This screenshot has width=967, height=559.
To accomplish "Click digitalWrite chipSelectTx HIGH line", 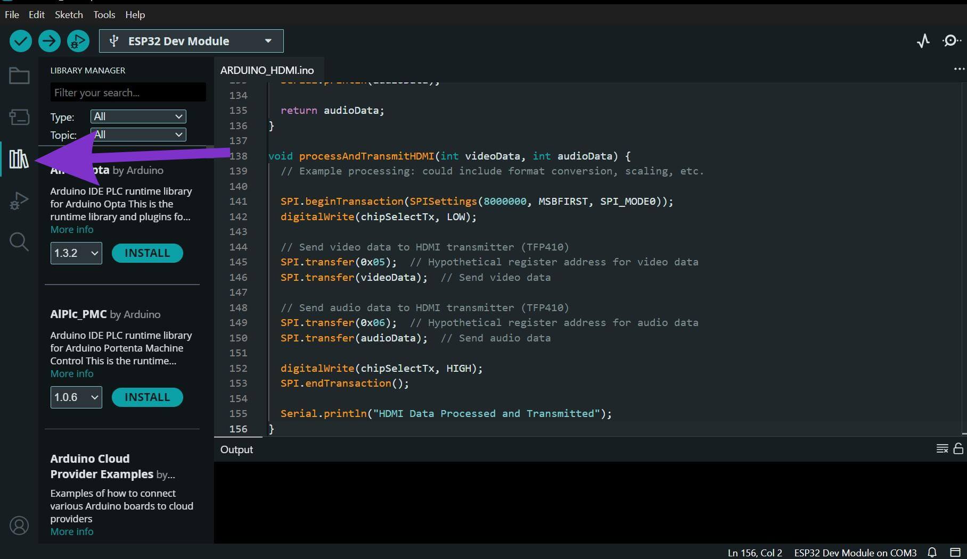I will pos(381,369).
